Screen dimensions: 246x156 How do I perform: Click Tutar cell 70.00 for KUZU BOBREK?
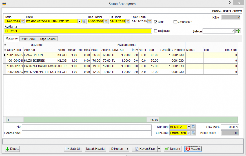tap(152, 60)
